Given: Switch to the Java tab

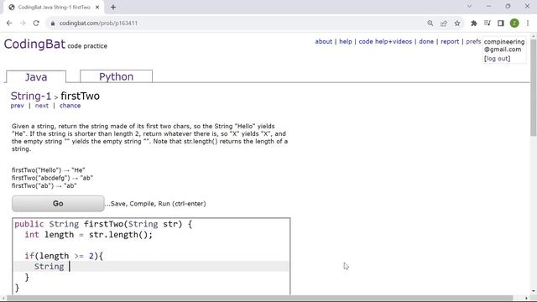Looking at the screenshot, I should click(x=36, y=76).
